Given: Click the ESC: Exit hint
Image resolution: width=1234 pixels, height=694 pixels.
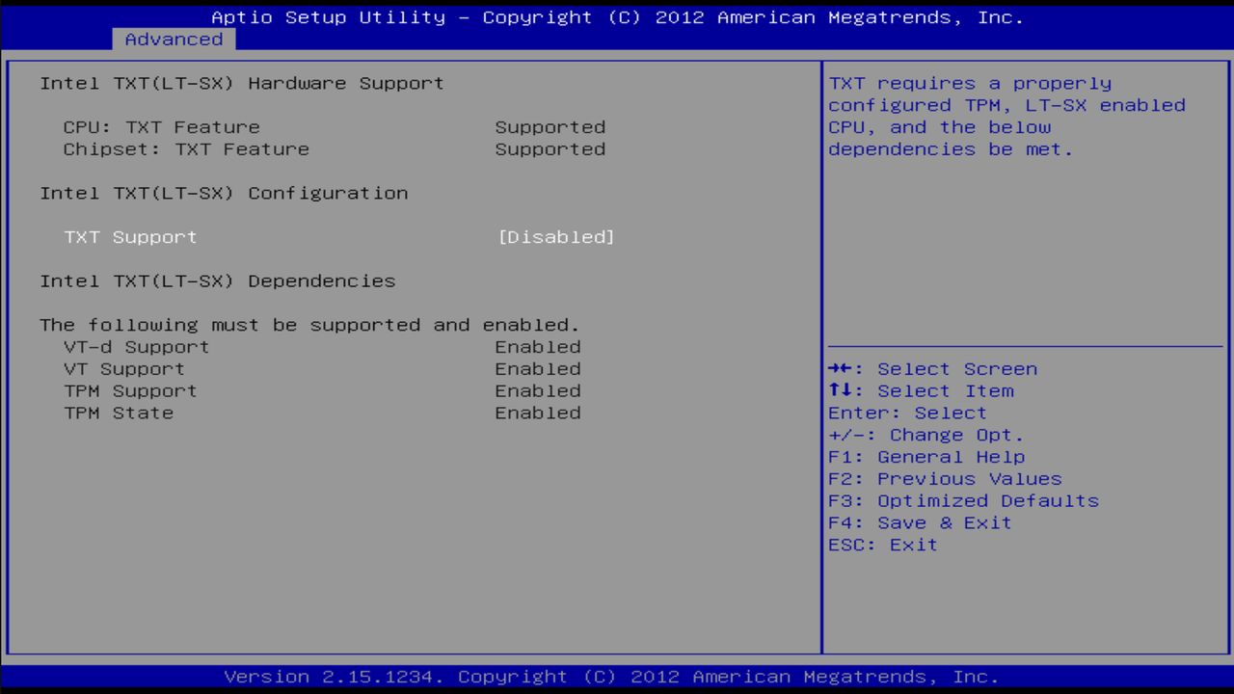Looking at the screenshot, I should [x=883, y=547].
